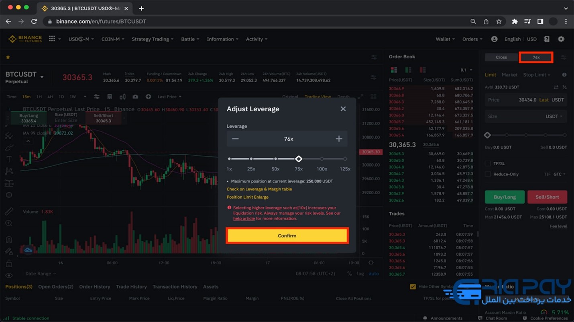Show bids only order book view icon
This screenshot has width=574, height=322.
408,70
